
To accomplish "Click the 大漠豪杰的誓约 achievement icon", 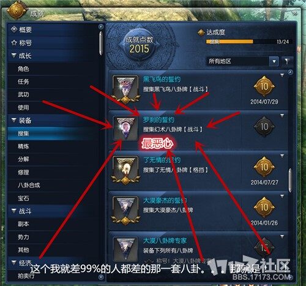I will [125, 210].
